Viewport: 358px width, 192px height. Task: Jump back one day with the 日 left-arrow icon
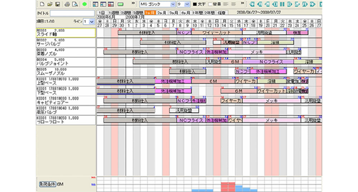tap(275, 4)
